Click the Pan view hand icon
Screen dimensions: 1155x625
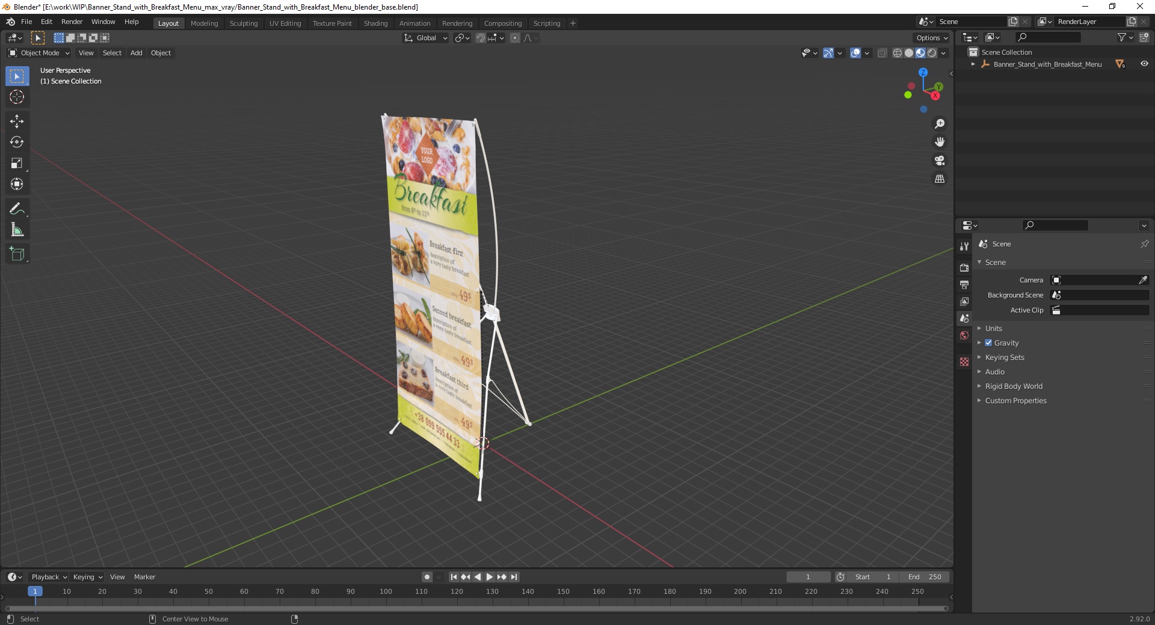pos(940,142)
